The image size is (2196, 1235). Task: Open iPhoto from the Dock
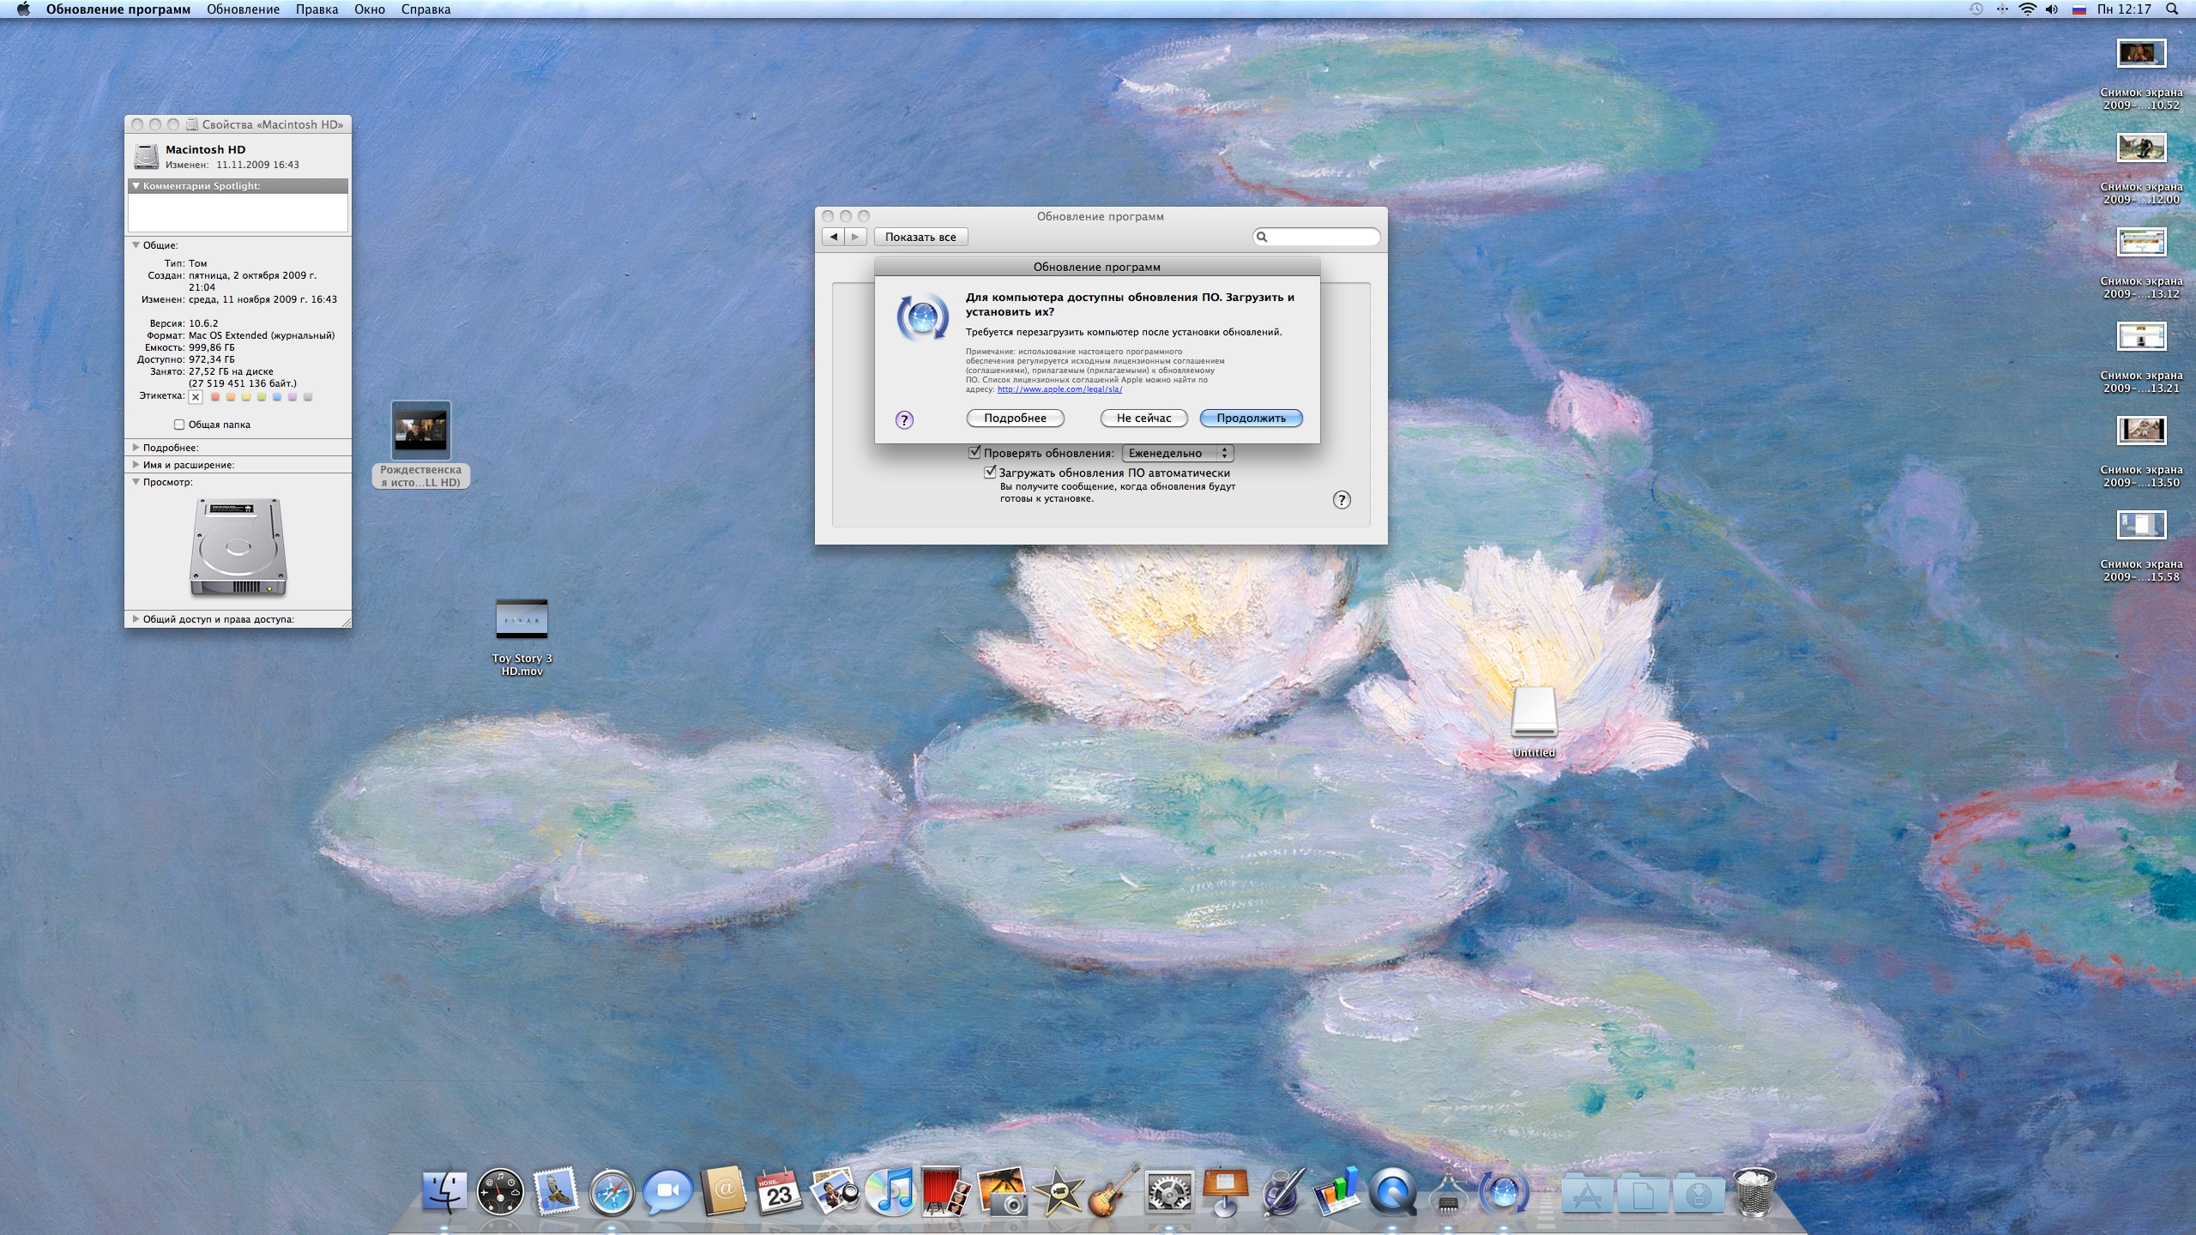point(1001,1192)
